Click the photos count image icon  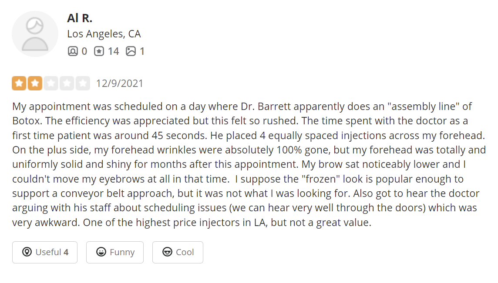(x=131, y=51)
